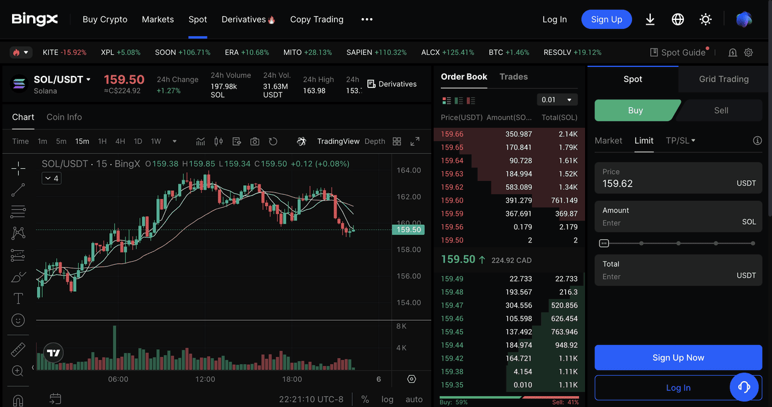Image resolution: width=772 pixels, height=407 pixels.
Task: Select the trend line drawing tool
Action: tap(18, 190)
